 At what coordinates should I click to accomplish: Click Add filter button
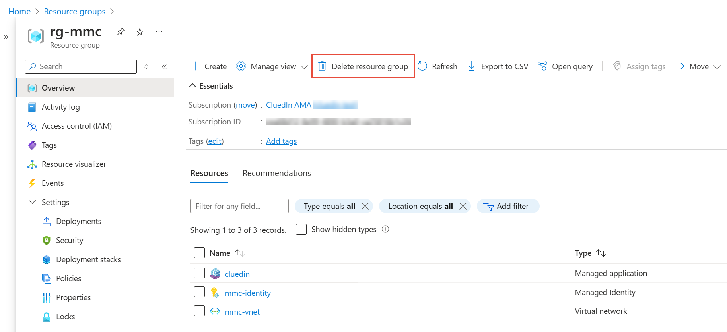coord(508,206)
